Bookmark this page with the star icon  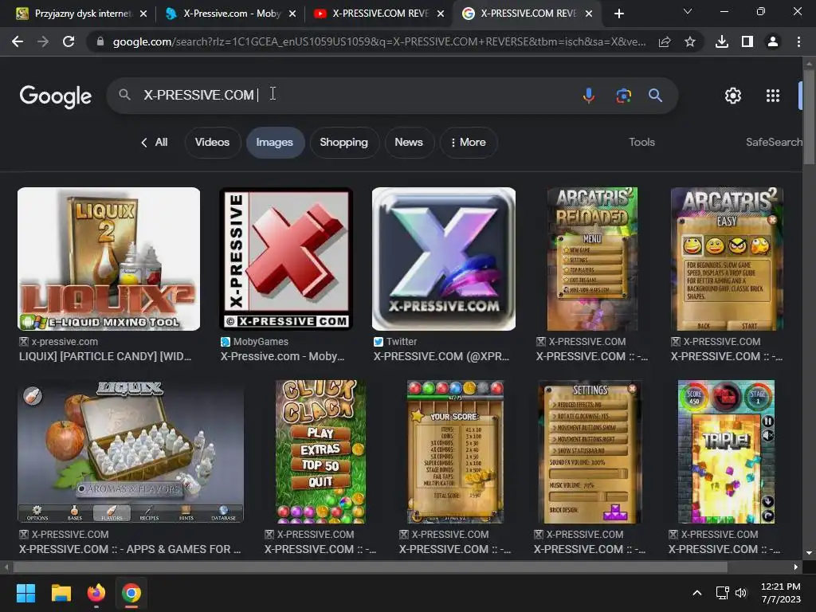[x=690, y=41]
